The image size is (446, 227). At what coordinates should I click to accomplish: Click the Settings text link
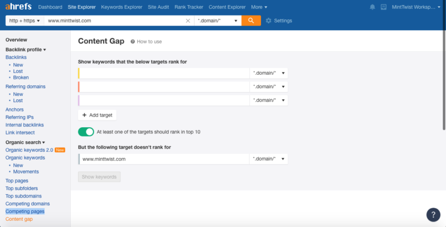click(x=283, y=21)
